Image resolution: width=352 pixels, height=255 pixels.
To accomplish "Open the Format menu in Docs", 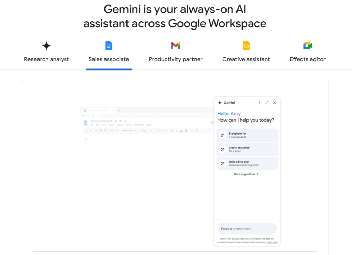I will point(120,125).
